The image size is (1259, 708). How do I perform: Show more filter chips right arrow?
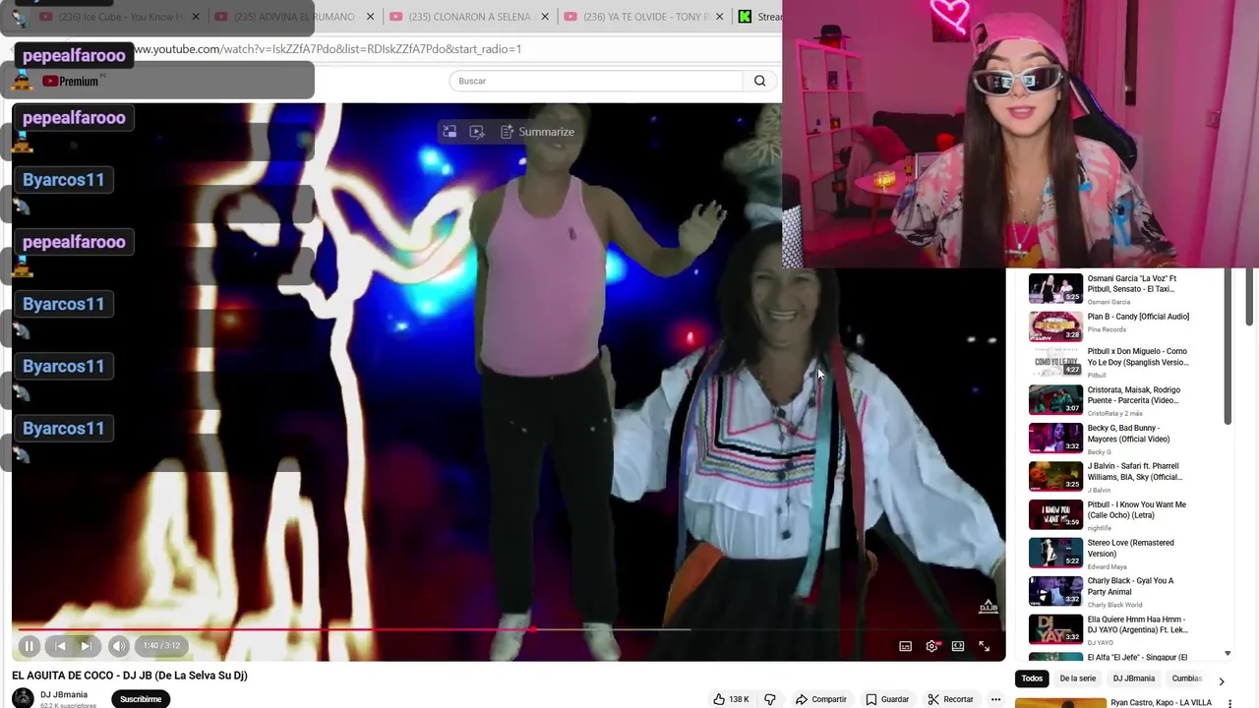tap(1222, 679)
